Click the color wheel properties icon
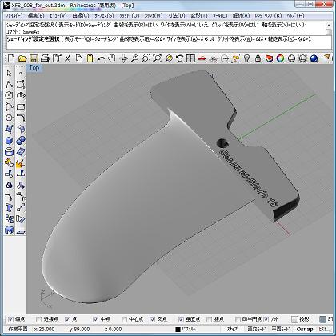Image resolution: width=336 pixels, height=336 pixels. [280, 58]
